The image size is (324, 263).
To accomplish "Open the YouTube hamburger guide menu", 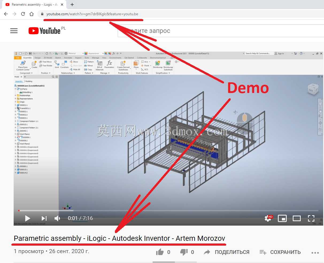I will coord(14,31).
